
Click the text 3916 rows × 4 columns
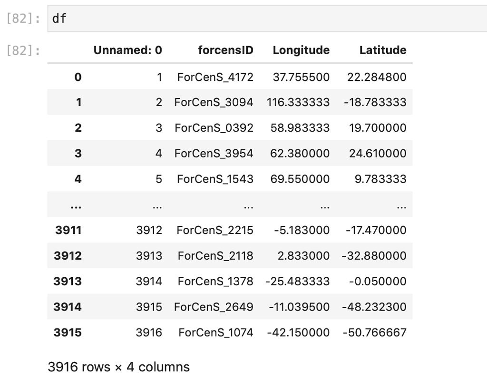(x=118, y=367)
